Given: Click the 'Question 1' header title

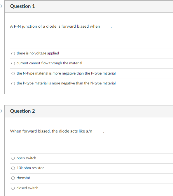Looking at the screenshot, I should [x=22, y=6].
